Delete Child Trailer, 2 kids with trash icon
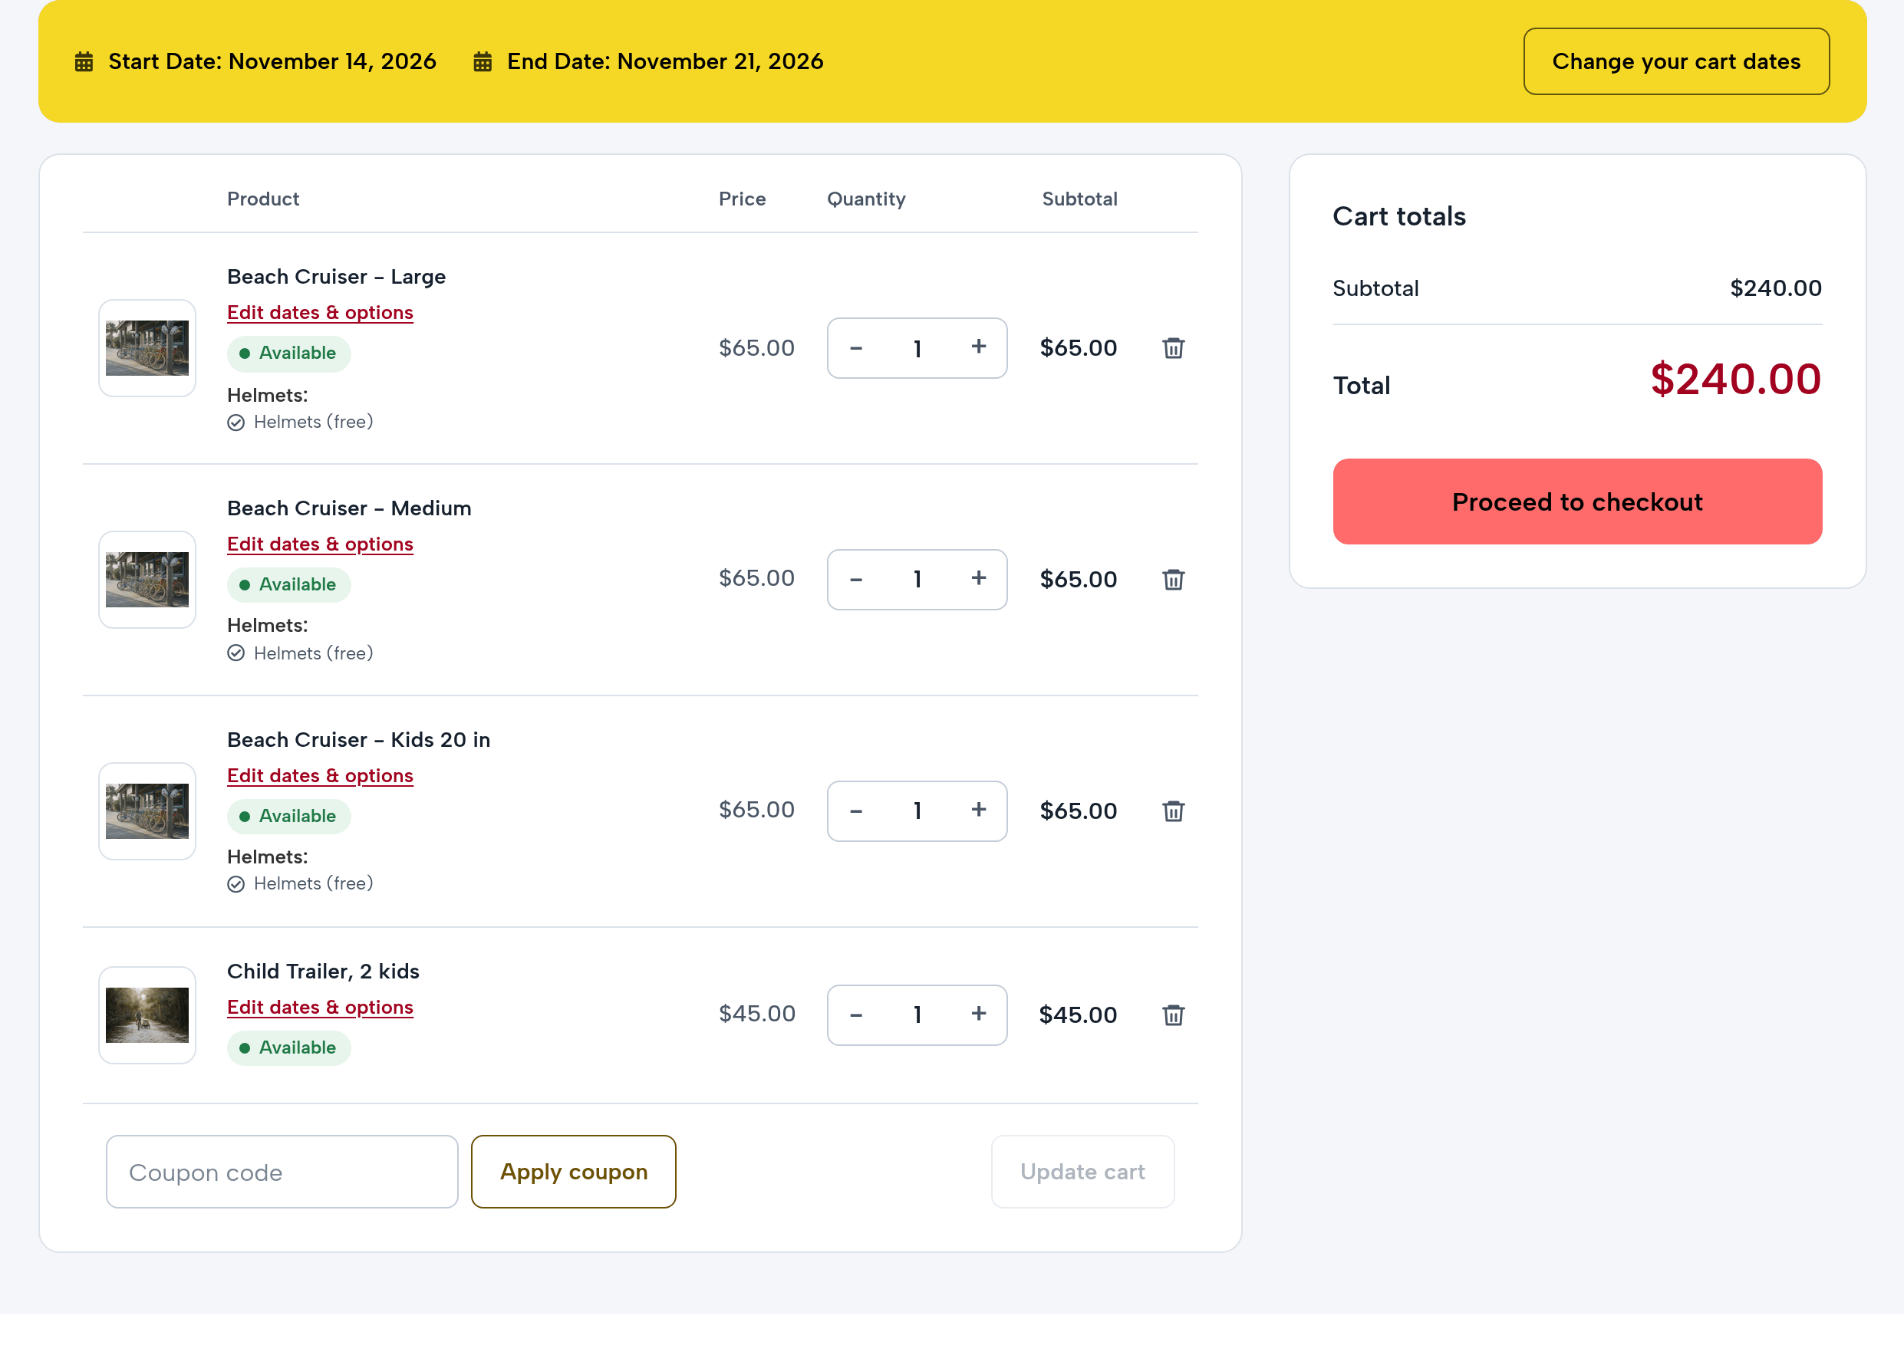Viewport: 1904px width, 1345px height. click(x=1173, y=1015)
